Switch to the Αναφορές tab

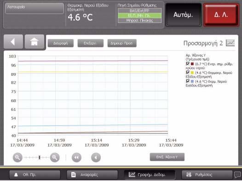(x=92, y=175)
